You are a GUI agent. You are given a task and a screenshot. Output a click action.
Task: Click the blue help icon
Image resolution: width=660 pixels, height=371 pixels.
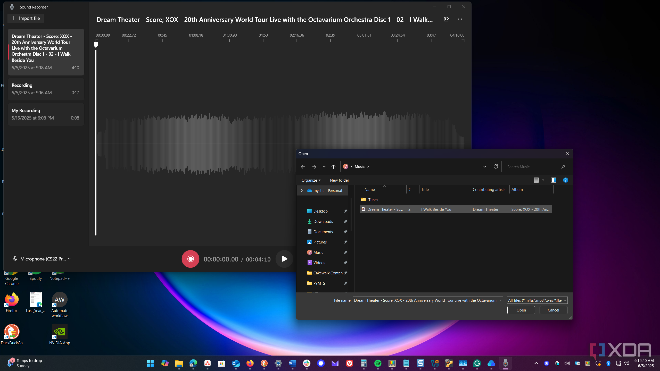coord(565,180)
